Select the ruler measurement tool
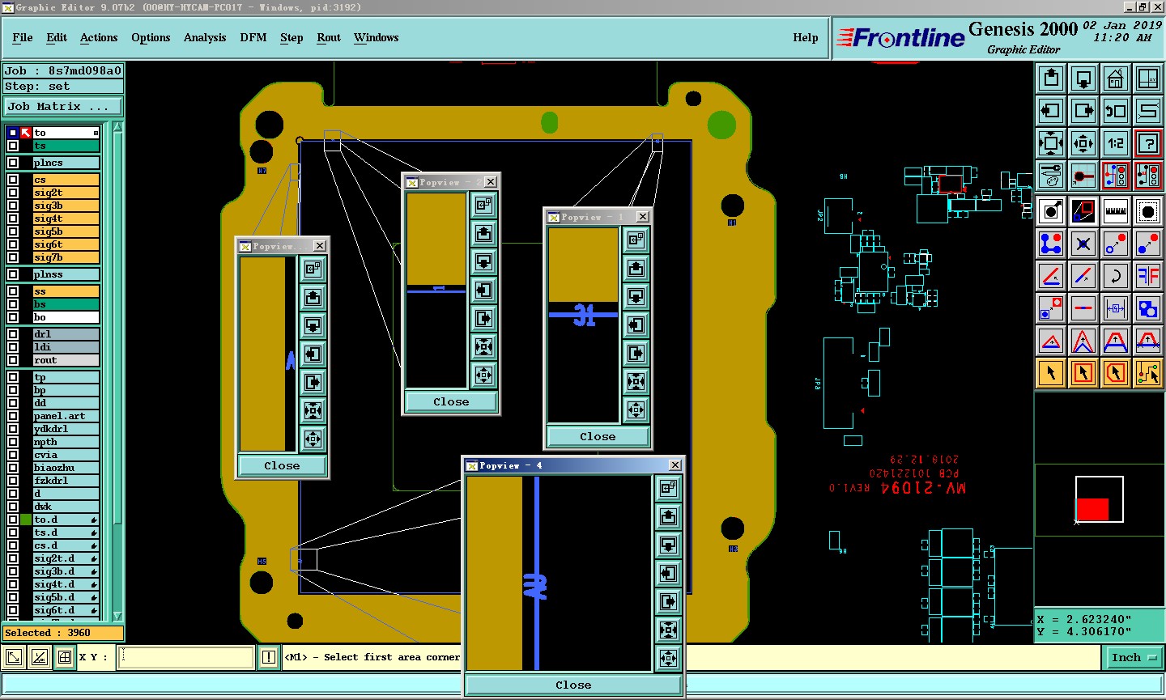Screen dimensions: 1166x700 coord(1116,211)
